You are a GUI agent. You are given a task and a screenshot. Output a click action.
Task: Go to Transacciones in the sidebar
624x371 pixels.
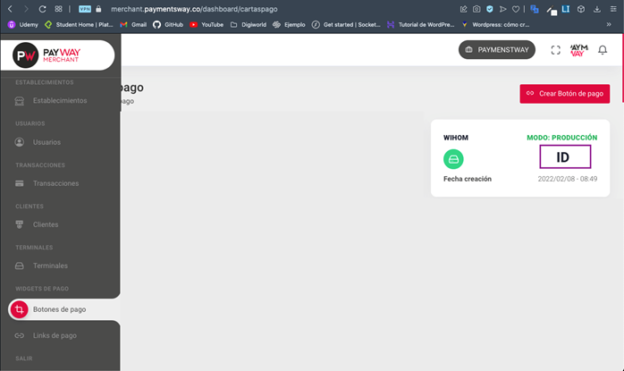pos(55,183)
